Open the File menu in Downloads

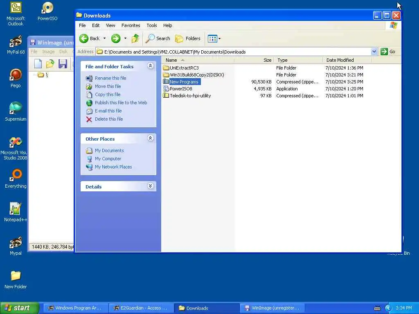point(82,25)
